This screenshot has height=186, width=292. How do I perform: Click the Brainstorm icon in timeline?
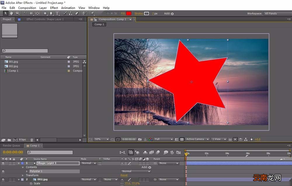tap(166, 152)
